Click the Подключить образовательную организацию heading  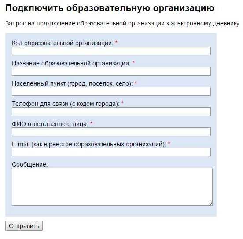tap(110, 8)
